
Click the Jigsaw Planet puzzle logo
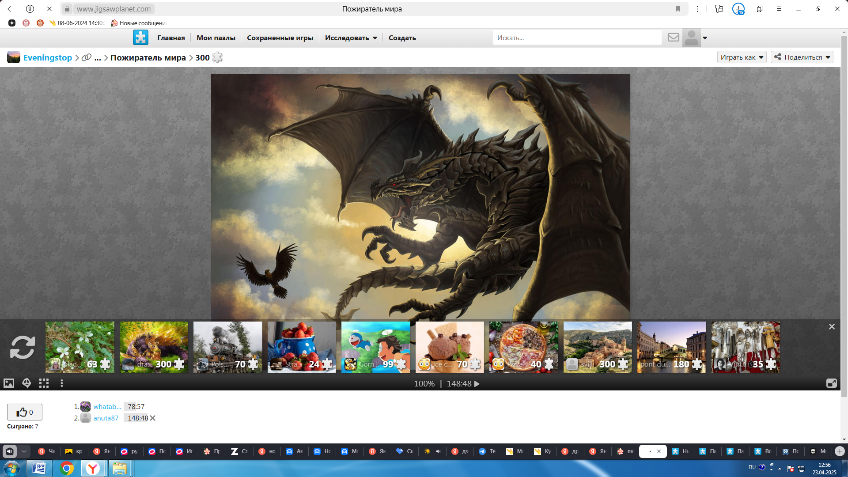140,38
